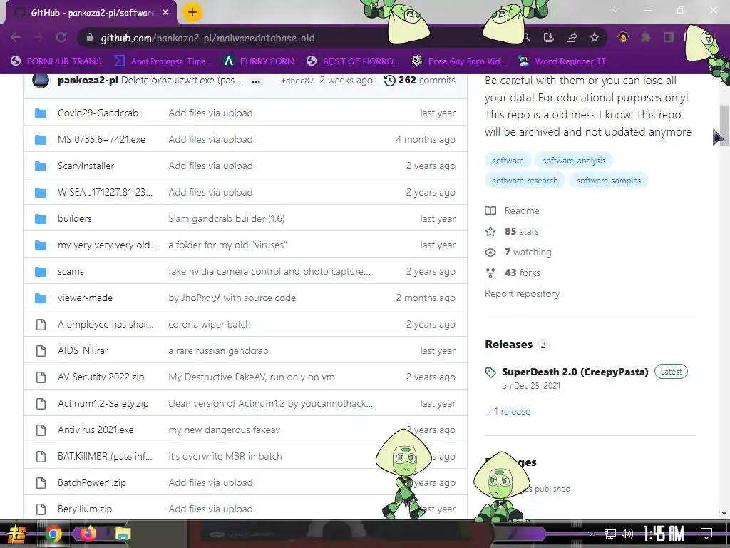730x548 pixels.
Task: Open the notification center icon
Action: pos(706,534)
